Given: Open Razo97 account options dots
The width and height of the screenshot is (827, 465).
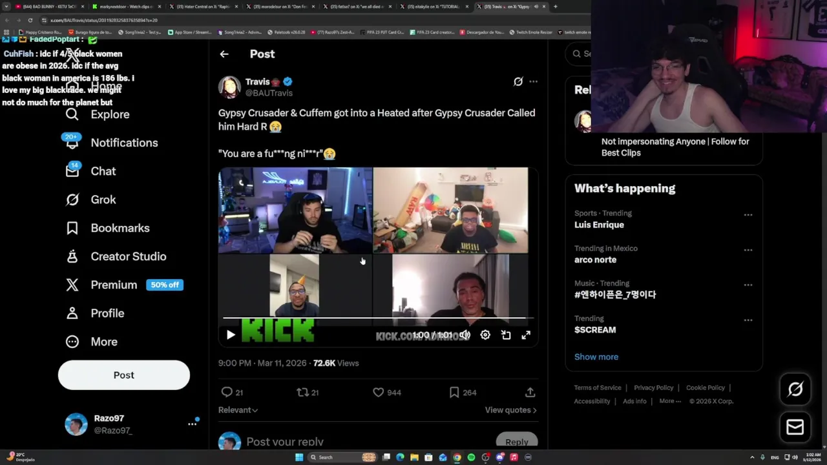Looking at the screenshot, I should [x=192, y=424].
